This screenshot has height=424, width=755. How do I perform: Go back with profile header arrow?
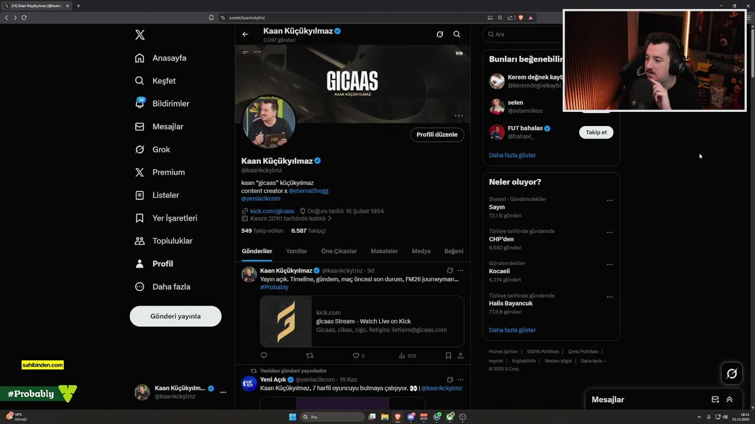[x=245, y=34]
